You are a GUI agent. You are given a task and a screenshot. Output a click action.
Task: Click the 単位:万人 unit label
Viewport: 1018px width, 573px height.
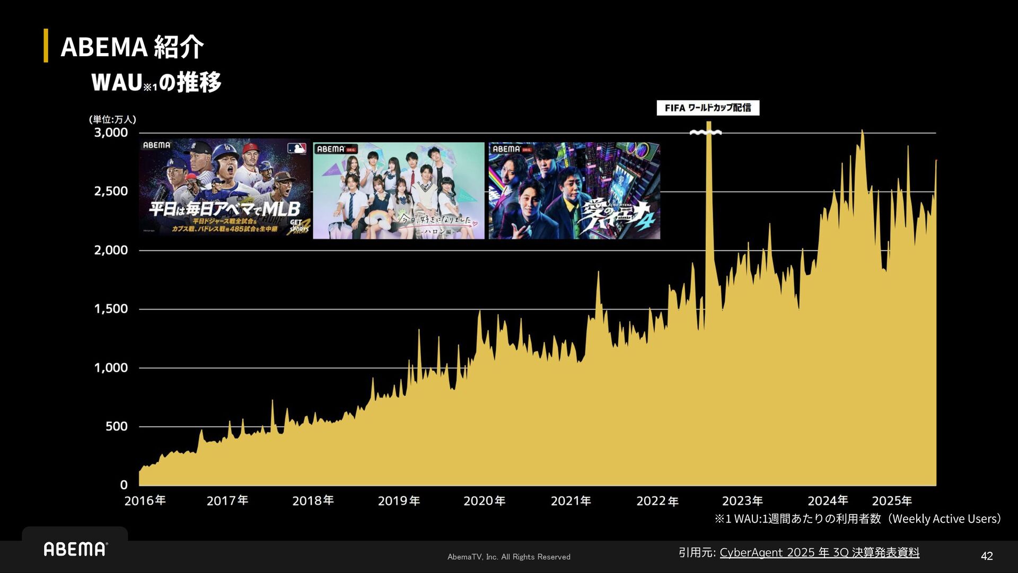[x=112, y=119]
